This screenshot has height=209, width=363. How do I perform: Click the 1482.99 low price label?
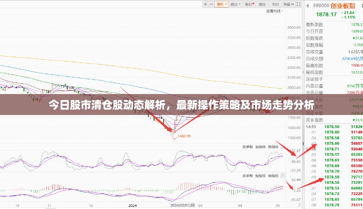point(184,136)
